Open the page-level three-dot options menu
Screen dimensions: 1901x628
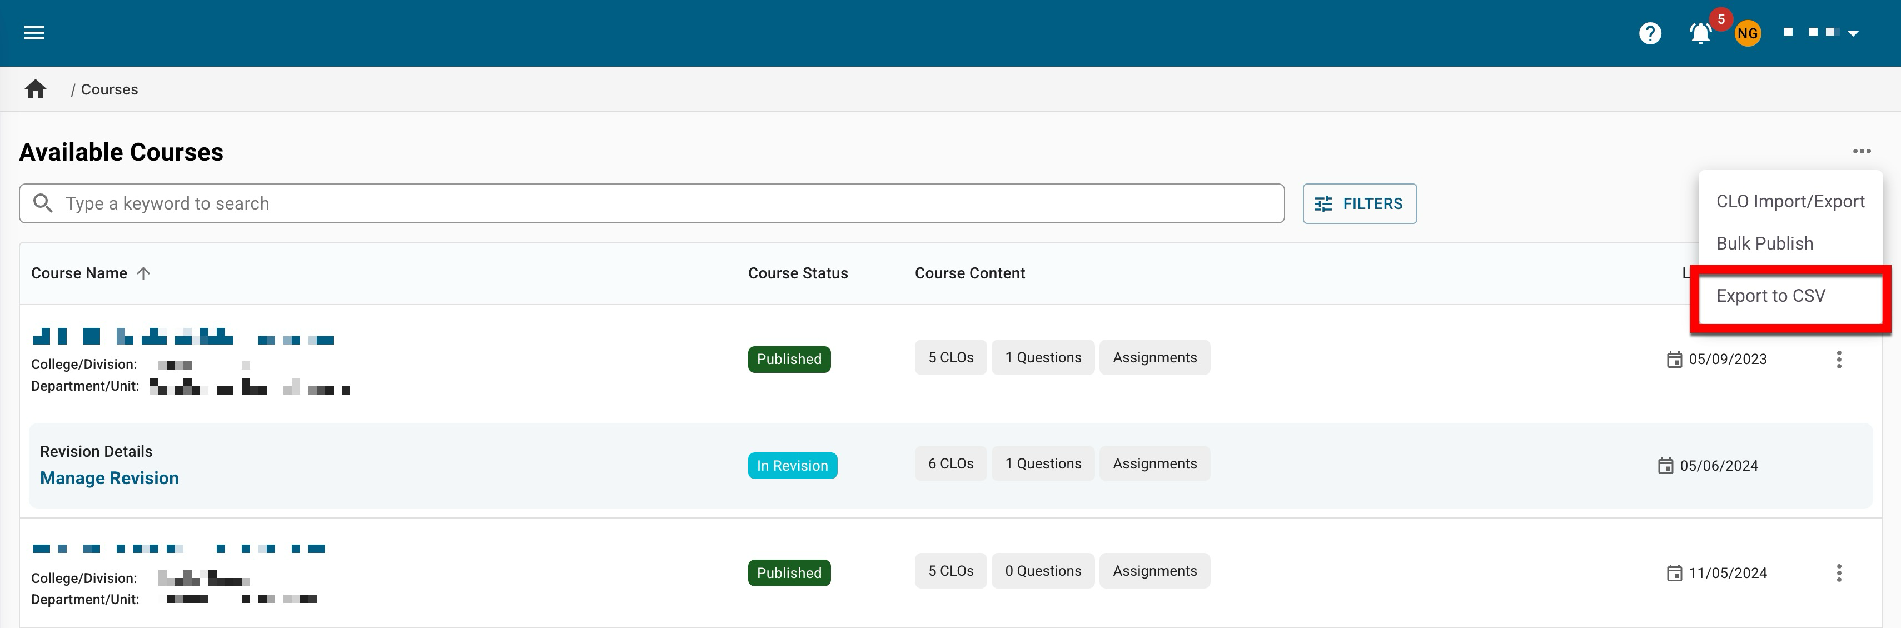[x=1861, y=151]
